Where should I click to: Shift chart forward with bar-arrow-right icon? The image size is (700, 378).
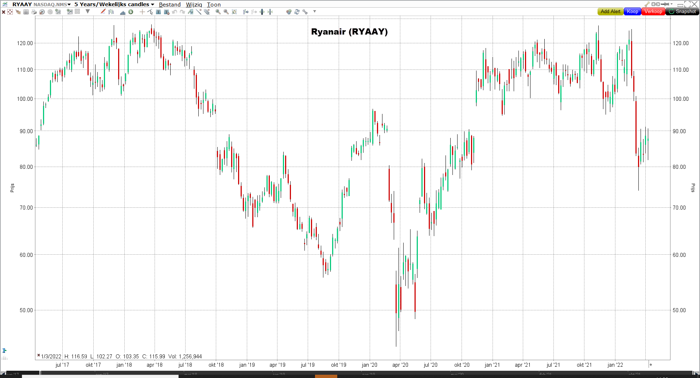tap(246, 12)
